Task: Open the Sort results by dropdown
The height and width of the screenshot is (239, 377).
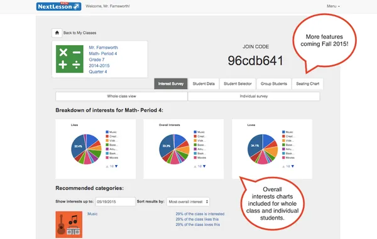Action: (x=188, y=202)
